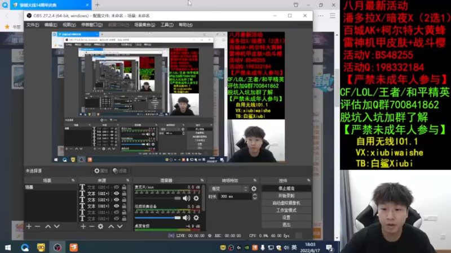The image size is (451, 253).
Task: Click the 退出 exit button
Action: tap(286, 224)
